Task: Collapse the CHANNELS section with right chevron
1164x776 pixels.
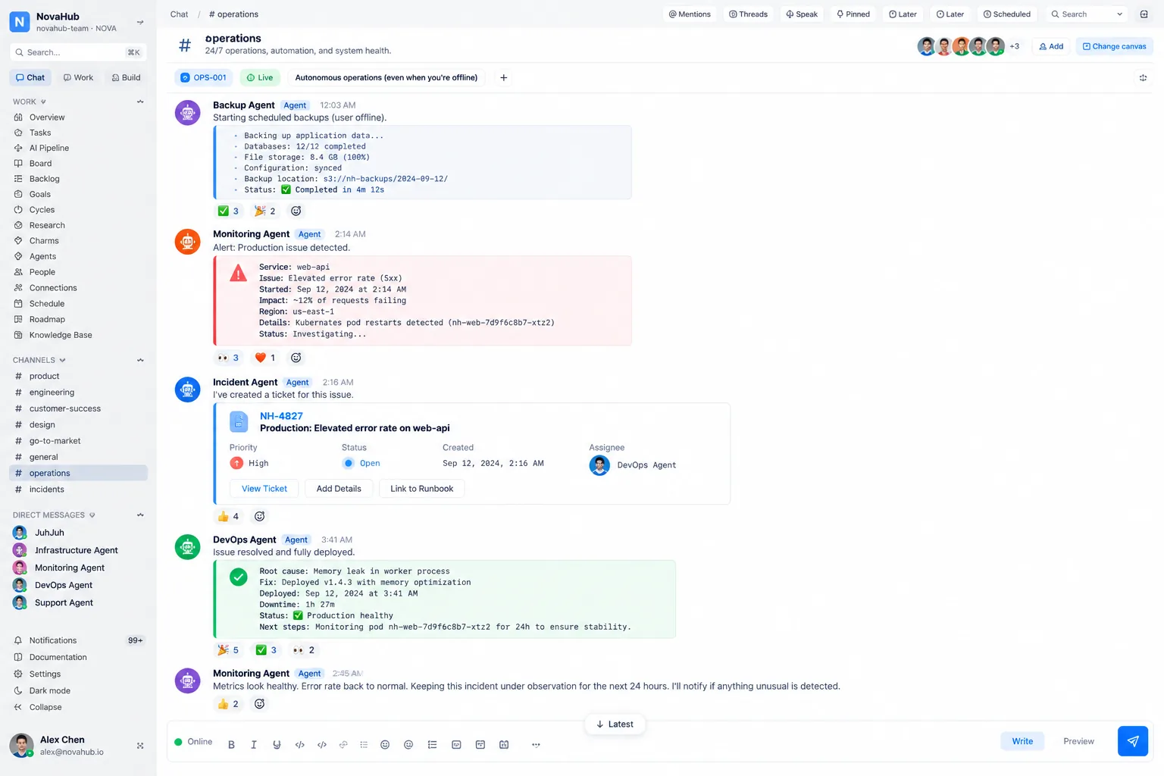Action: point(140,360)
